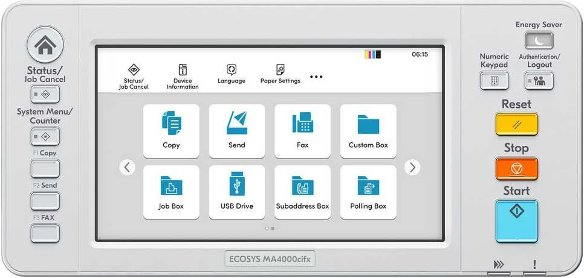The height and width of the screenshot is (278, 584).
Task: Tap the ECOSYS MA4000cifx model label
Action: [x=270, y=259]
